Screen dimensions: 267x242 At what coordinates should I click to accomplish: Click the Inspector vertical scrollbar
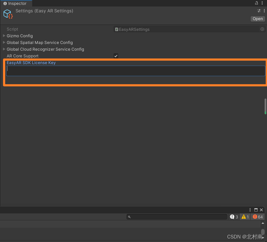coord(265,106)
